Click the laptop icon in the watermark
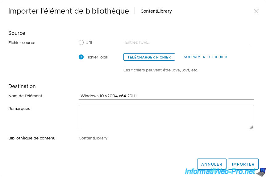 tap(261, 172)
